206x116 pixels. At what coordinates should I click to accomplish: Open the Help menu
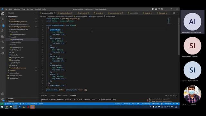pyautogui.click(x=44, y=9)
